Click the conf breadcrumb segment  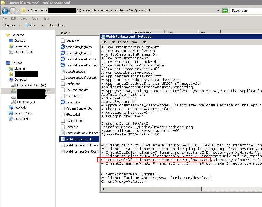pyautogui.click(x=147, y=10)
